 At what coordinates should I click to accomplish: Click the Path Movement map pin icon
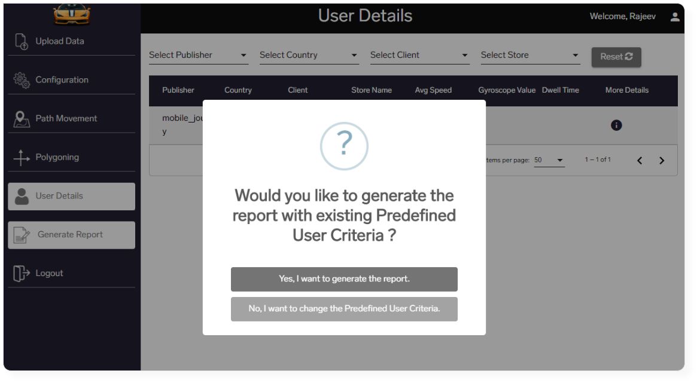pyautogui.click(x=22, y=119)
